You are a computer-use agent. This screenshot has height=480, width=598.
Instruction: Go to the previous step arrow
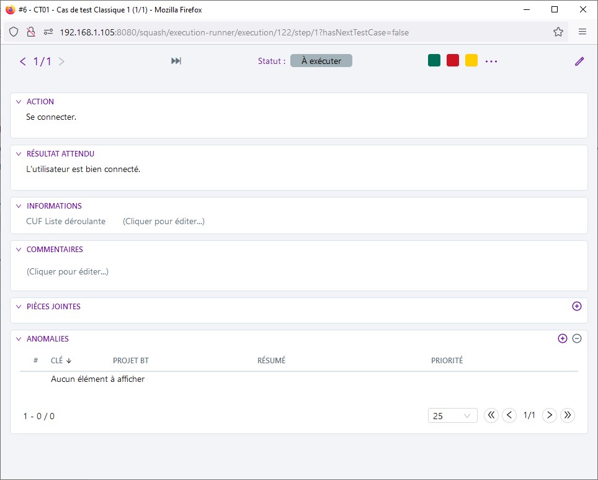point(23,61)
